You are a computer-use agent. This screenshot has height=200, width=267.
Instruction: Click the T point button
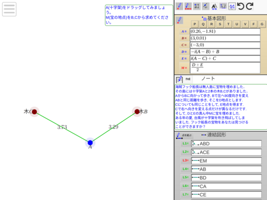coord(228,24)
